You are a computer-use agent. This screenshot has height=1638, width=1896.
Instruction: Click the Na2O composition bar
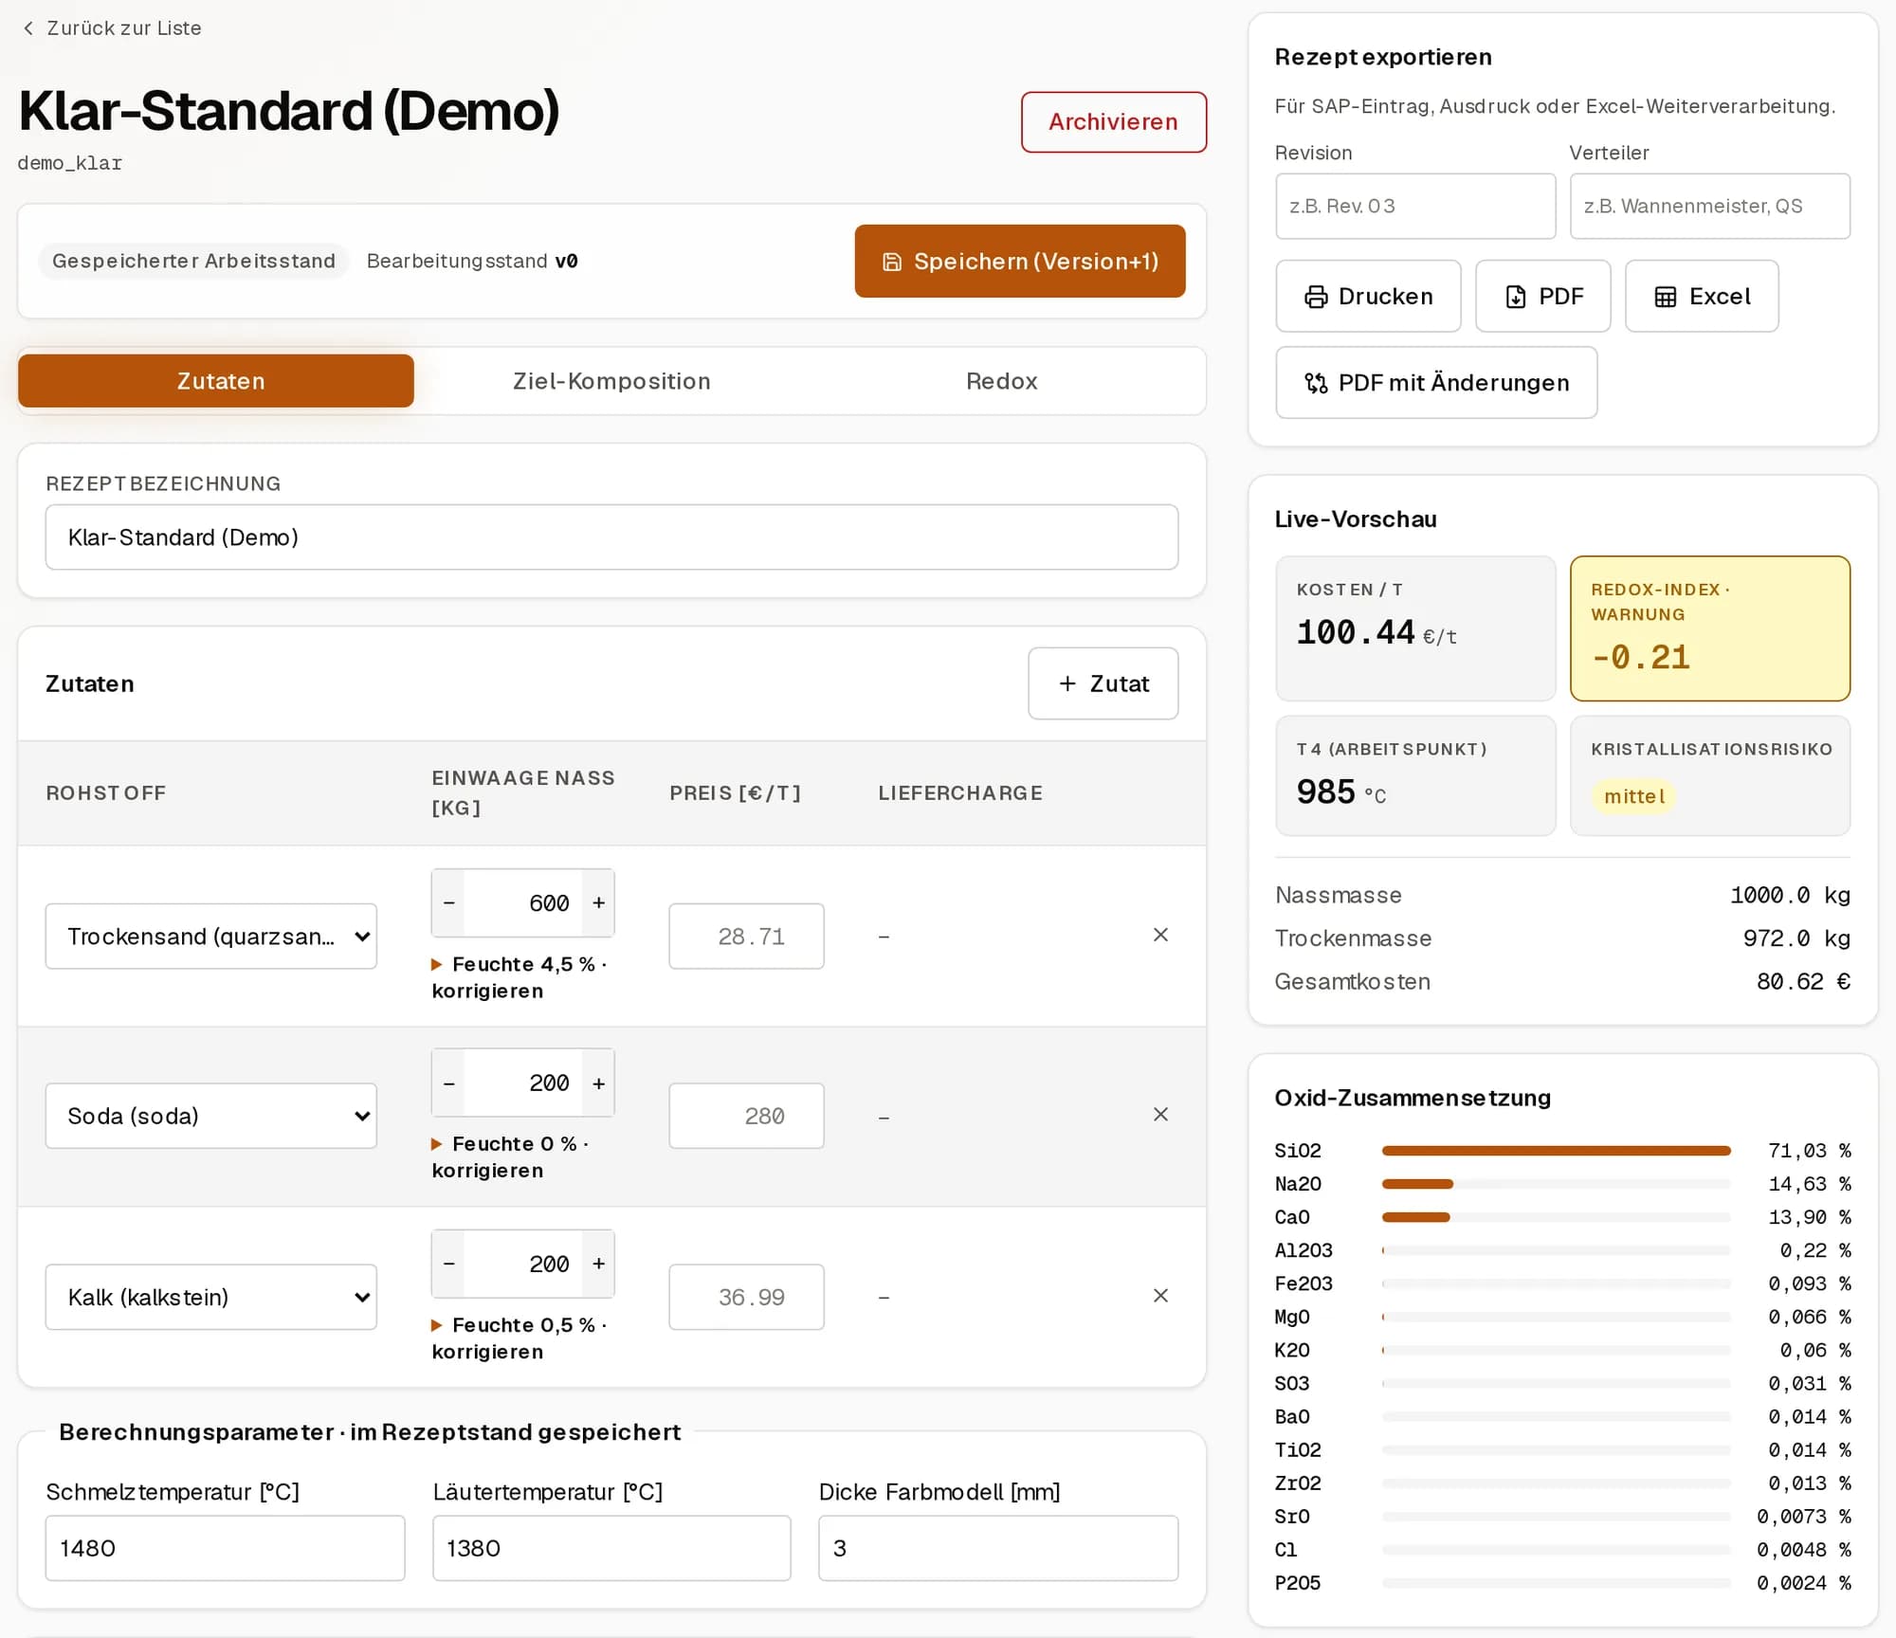tap(1556, 1184)
